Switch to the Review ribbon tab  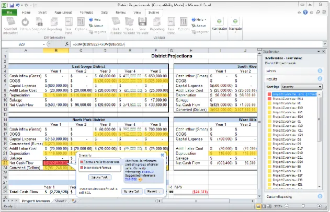click(x=121, y=13)
